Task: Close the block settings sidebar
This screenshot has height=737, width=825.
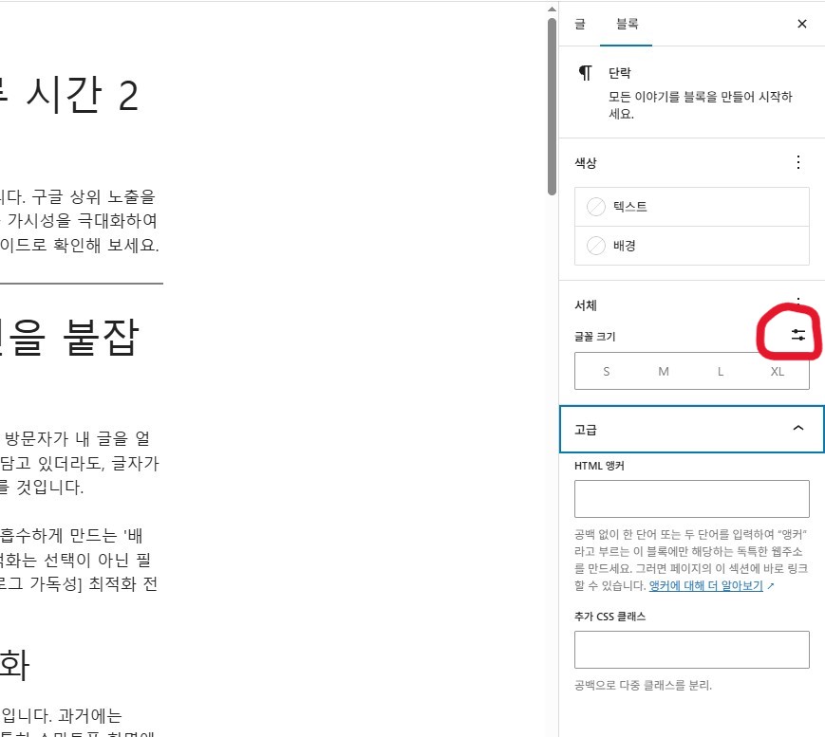Action: pos(801,24)
